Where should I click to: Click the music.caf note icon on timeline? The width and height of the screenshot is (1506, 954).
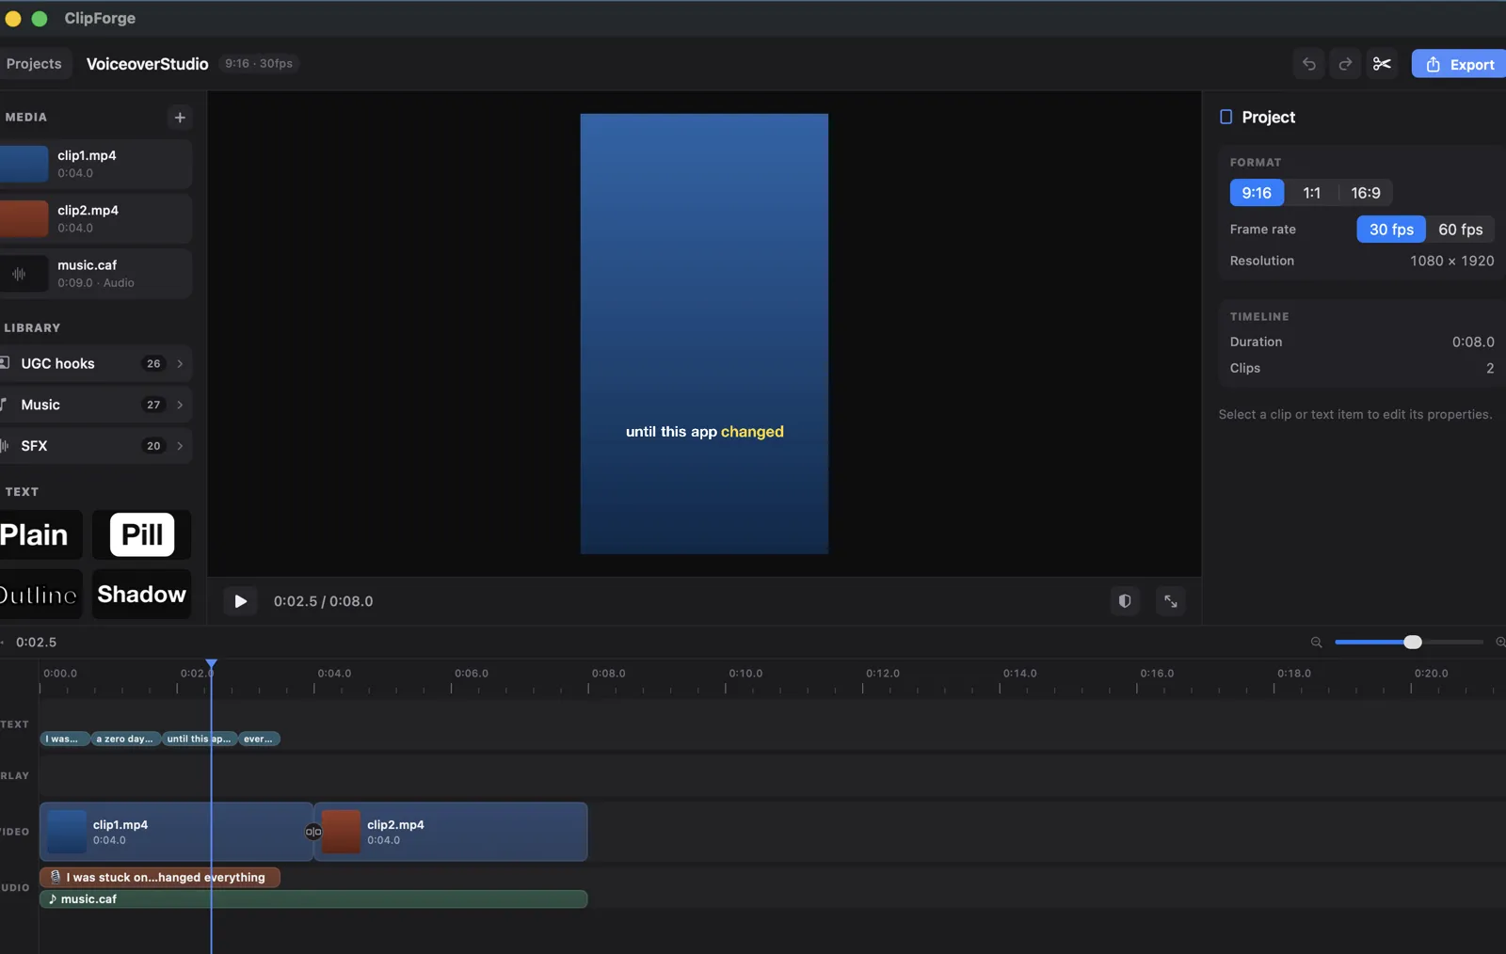tap(53, 899)
